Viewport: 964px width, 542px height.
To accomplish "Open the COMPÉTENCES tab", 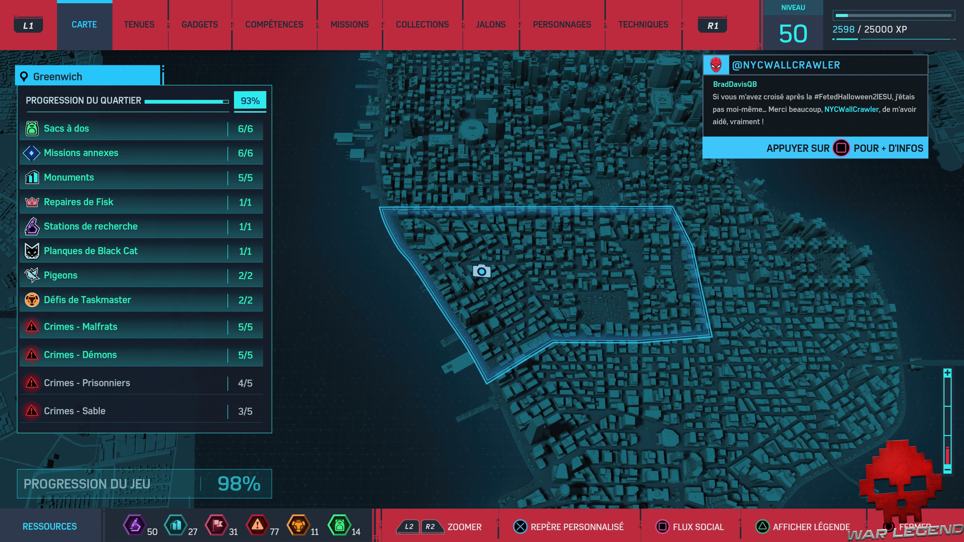I will [x=274, y=25].
